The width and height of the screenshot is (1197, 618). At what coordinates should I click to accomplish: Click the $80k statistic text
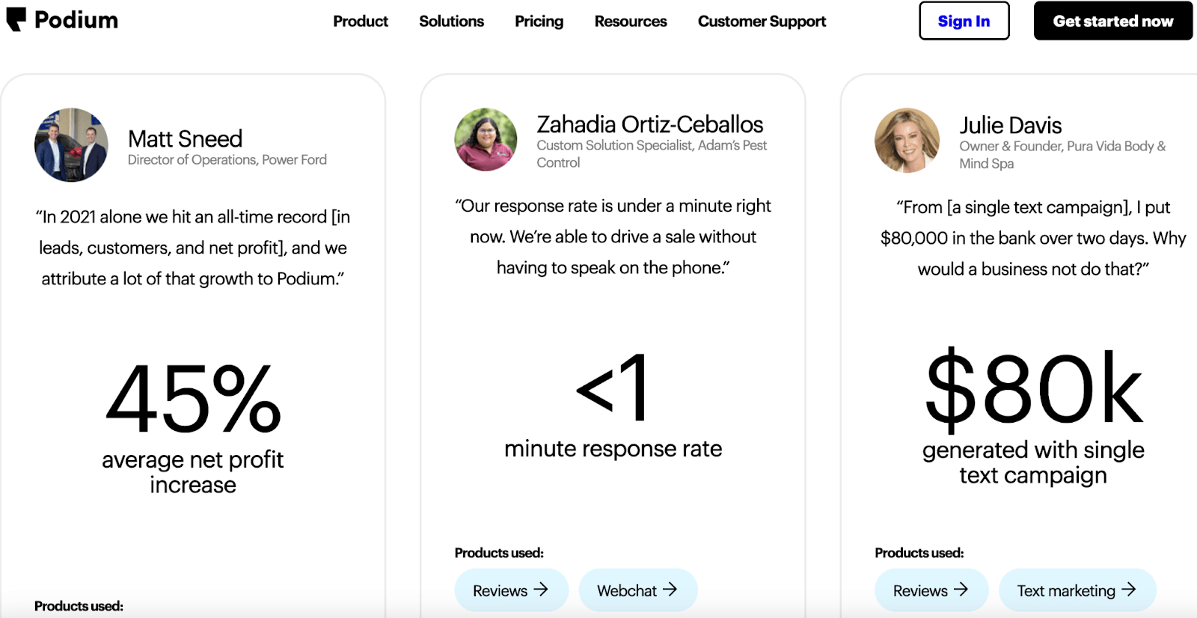[x=1033, y=390]
